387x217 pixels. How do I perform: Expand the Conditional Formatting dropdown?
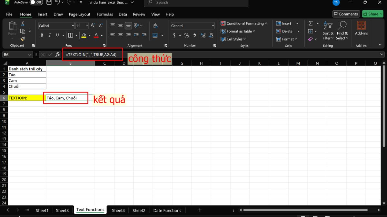244,23
